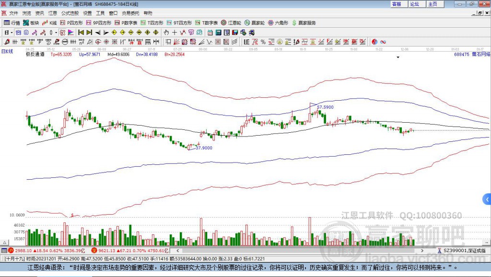Select the crosshair cursor tool

point(175,33)
